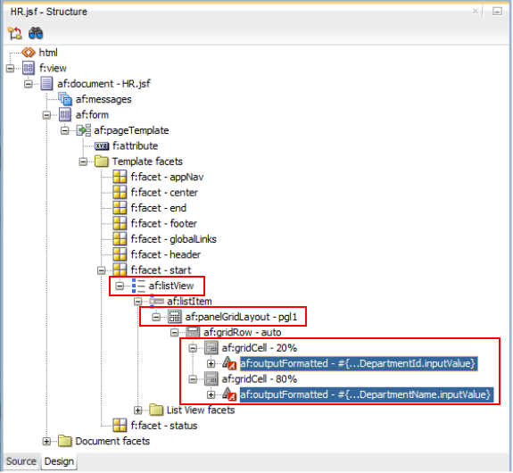Expand the Document facets folder
The image size is (513, 473).
pos(46,441)
